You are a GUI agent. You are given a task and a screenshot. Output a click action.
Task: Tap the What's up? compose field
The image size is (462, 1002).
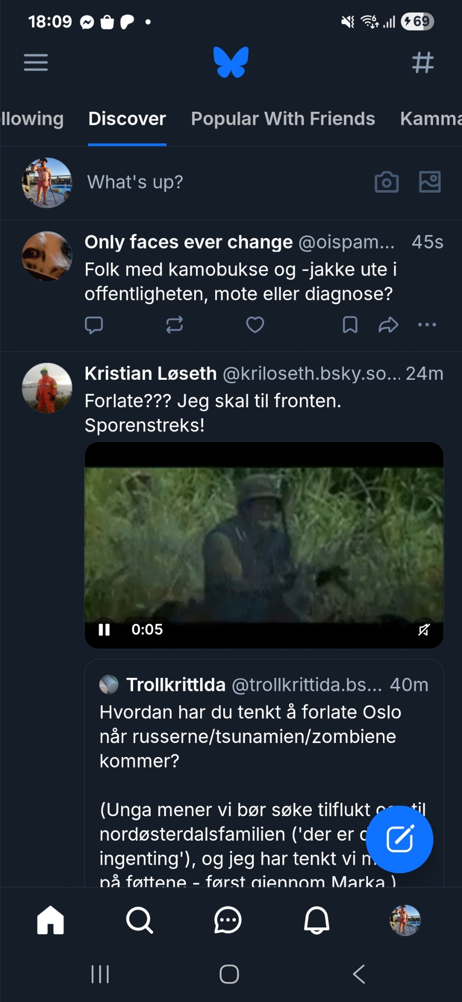tap(135, 182)
